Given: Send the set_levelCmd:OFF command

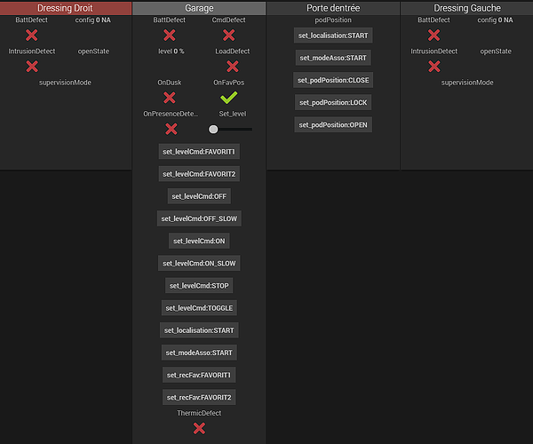Looking at the screenshot, I should pyautogui.click(x=199, y=196).
